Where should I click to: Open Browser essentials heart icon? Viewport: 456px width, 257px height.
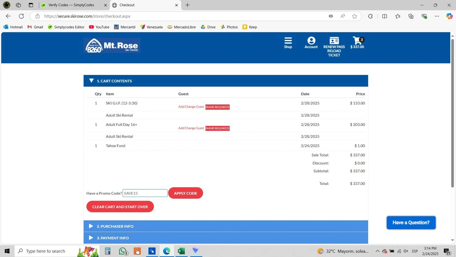pos(424,16)
